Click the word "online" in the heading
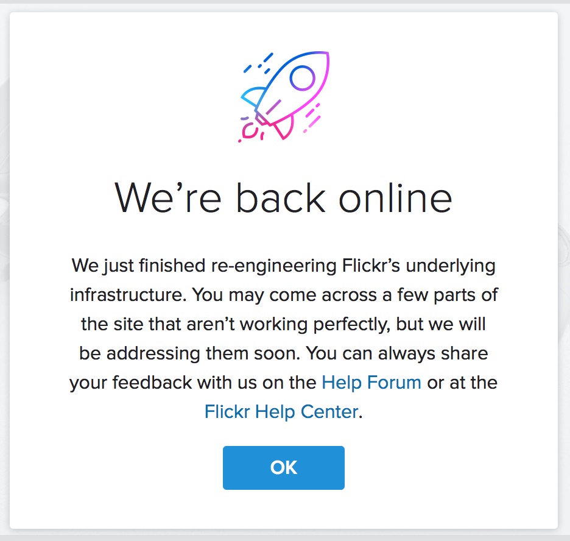570x541 pixels. click(x=395, y=197)
